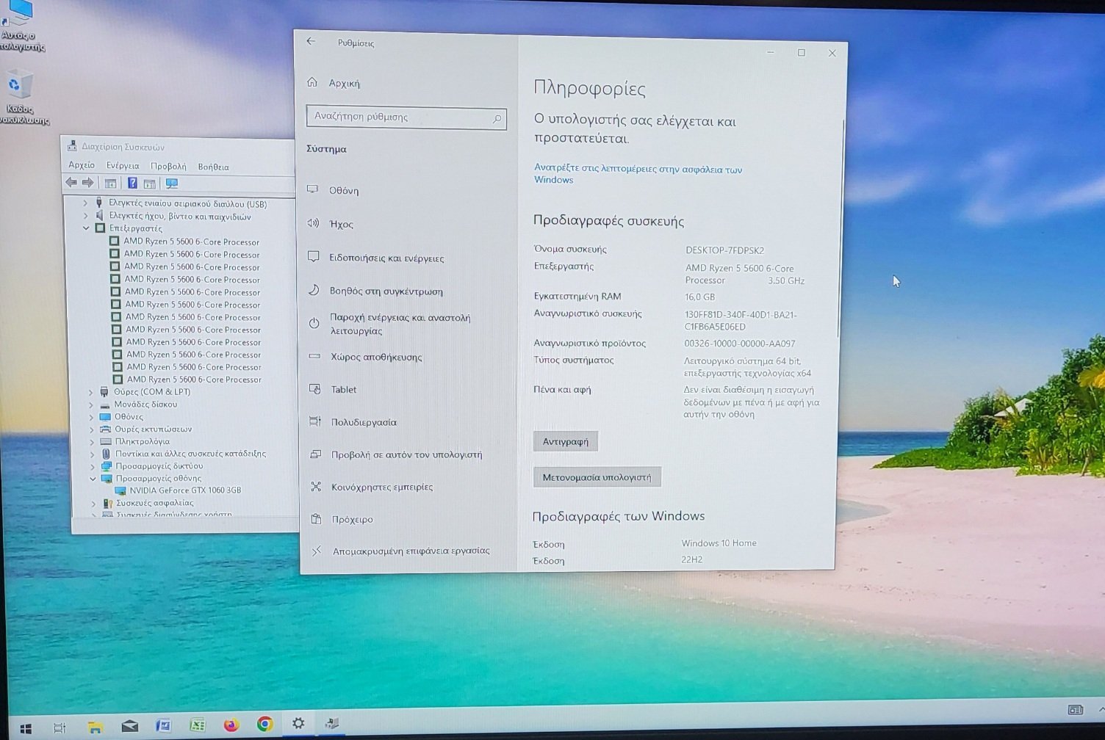1105x740 pixels.
Task: Expand Ποντίκια και άλλες συσκευές κατάδειξης node
Action: point(93,454)
